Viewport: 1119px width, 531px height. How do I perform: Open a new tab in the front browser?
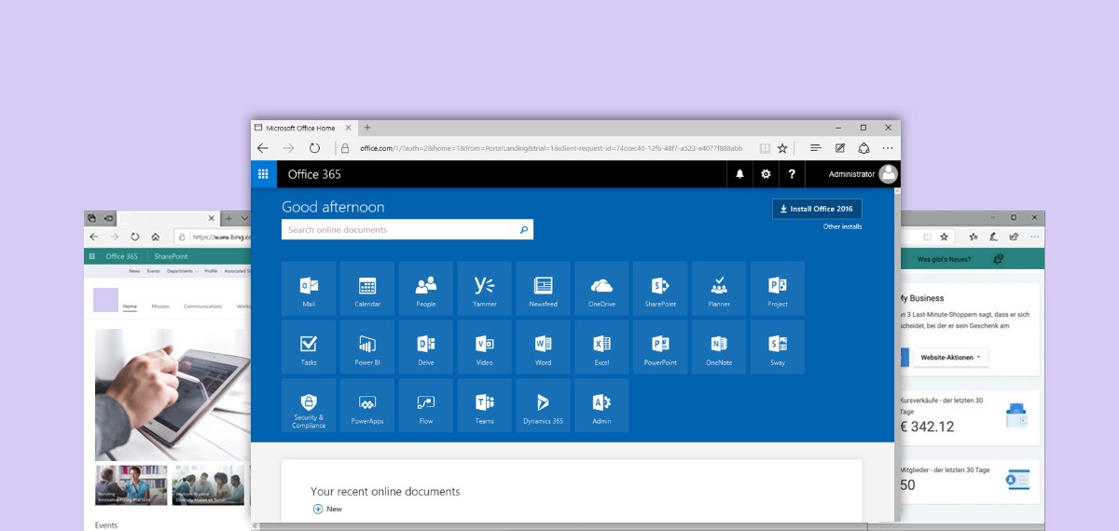[x=367, y=128]
